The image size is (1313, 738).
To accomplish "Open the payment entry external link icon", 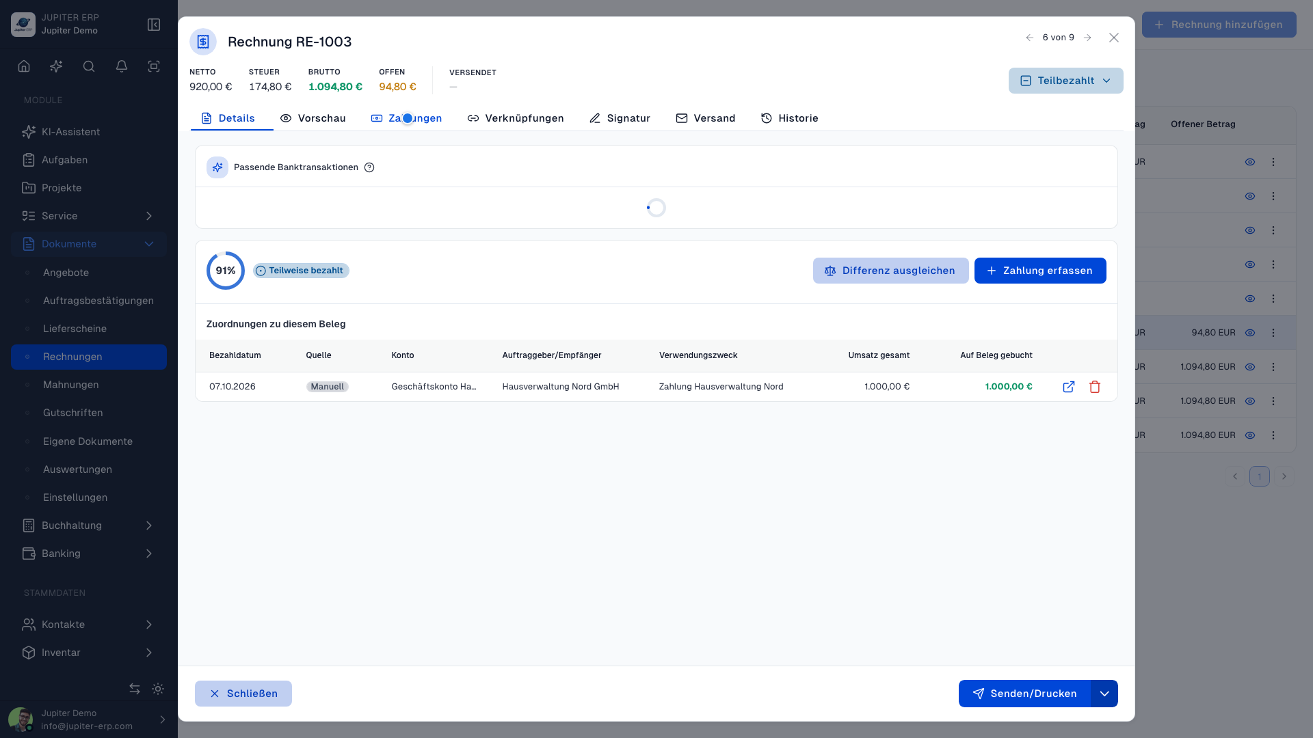I will tap(1069, 387).
